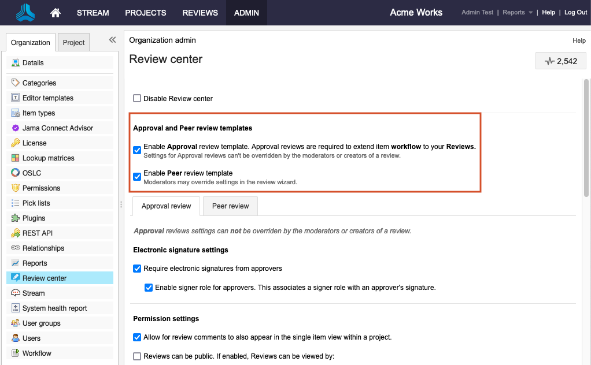Select the Plugins puzzle icon
Viewport: 591px width, 365px height.
coord(16,218)
